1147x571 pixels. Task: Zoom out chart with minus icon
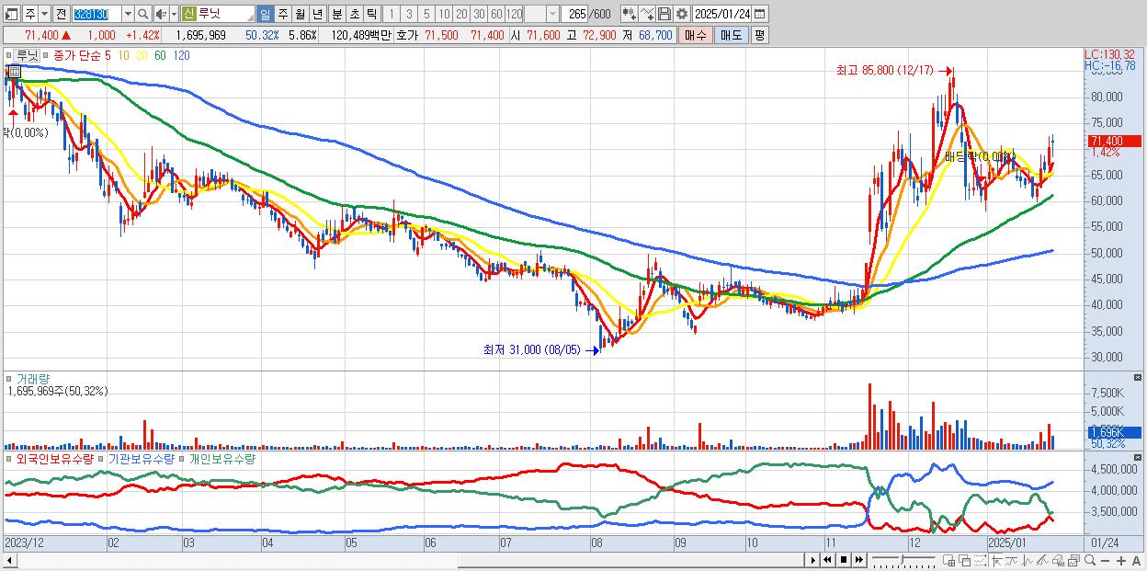[x=1106, y=560]
